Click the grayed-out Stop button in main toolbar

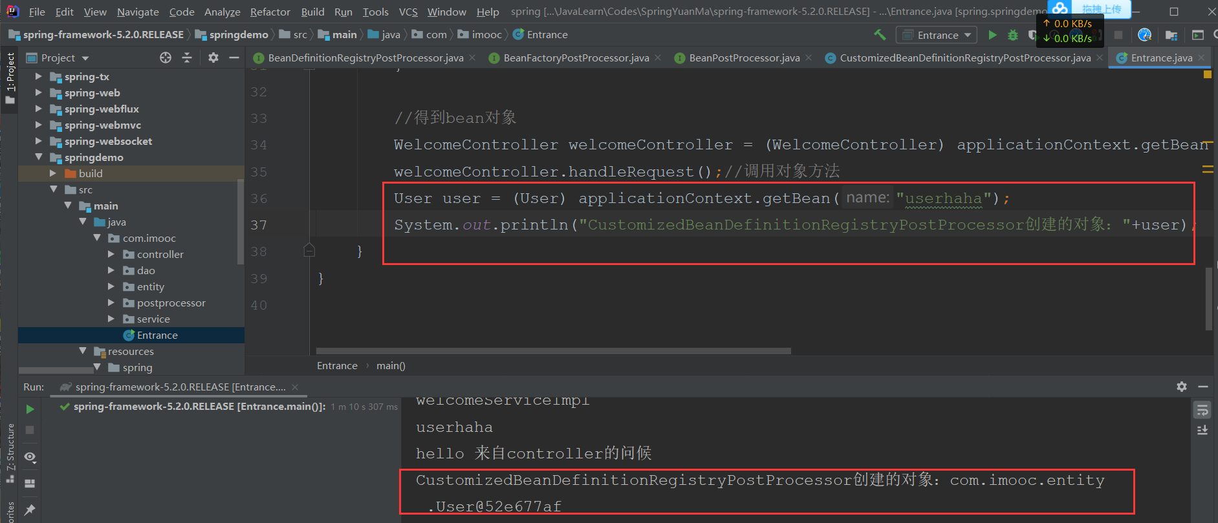(1118, 35)
